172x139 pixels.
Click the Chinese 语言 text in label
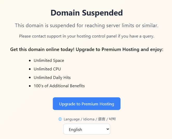point(102,119)
